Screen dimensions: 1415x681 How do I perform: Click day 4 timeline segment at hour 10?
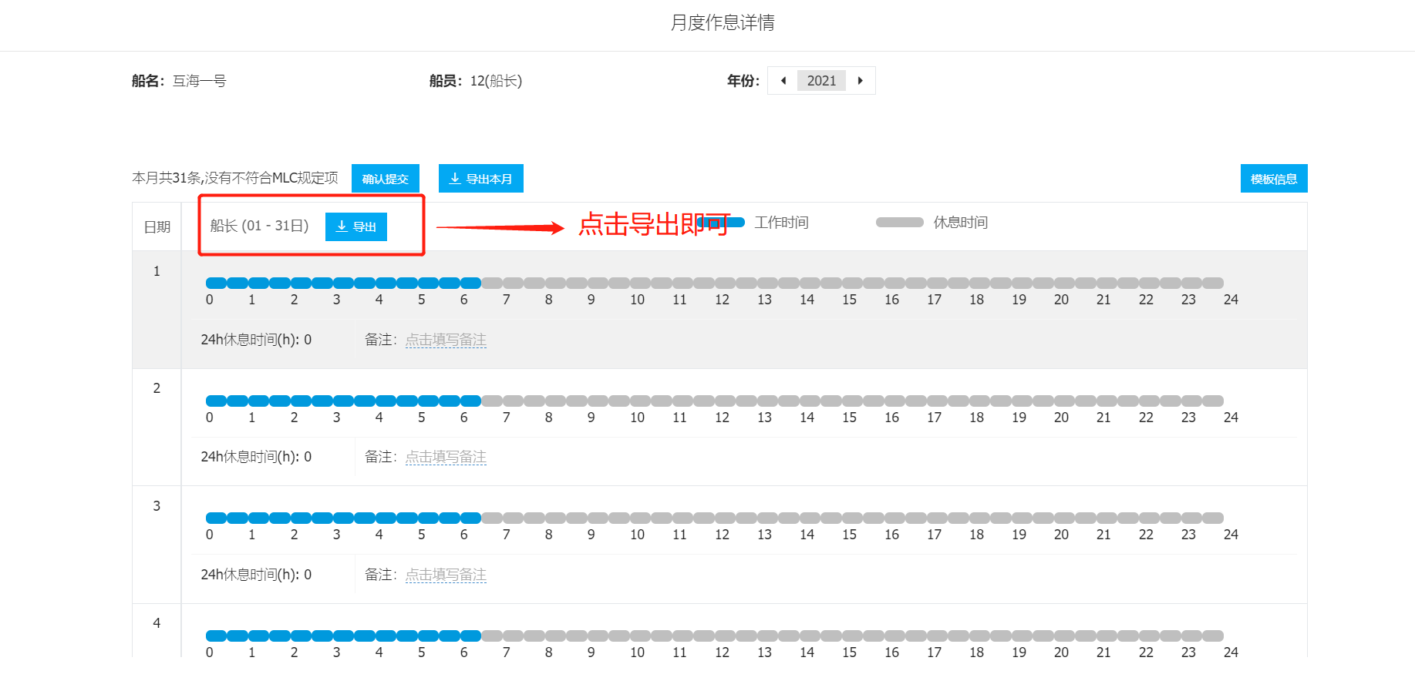click(x=640, y=636)
